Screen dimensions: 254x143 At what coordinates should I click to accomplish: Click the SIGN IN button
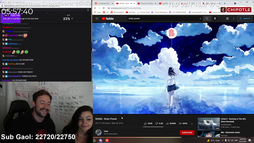tap(244, 19)
